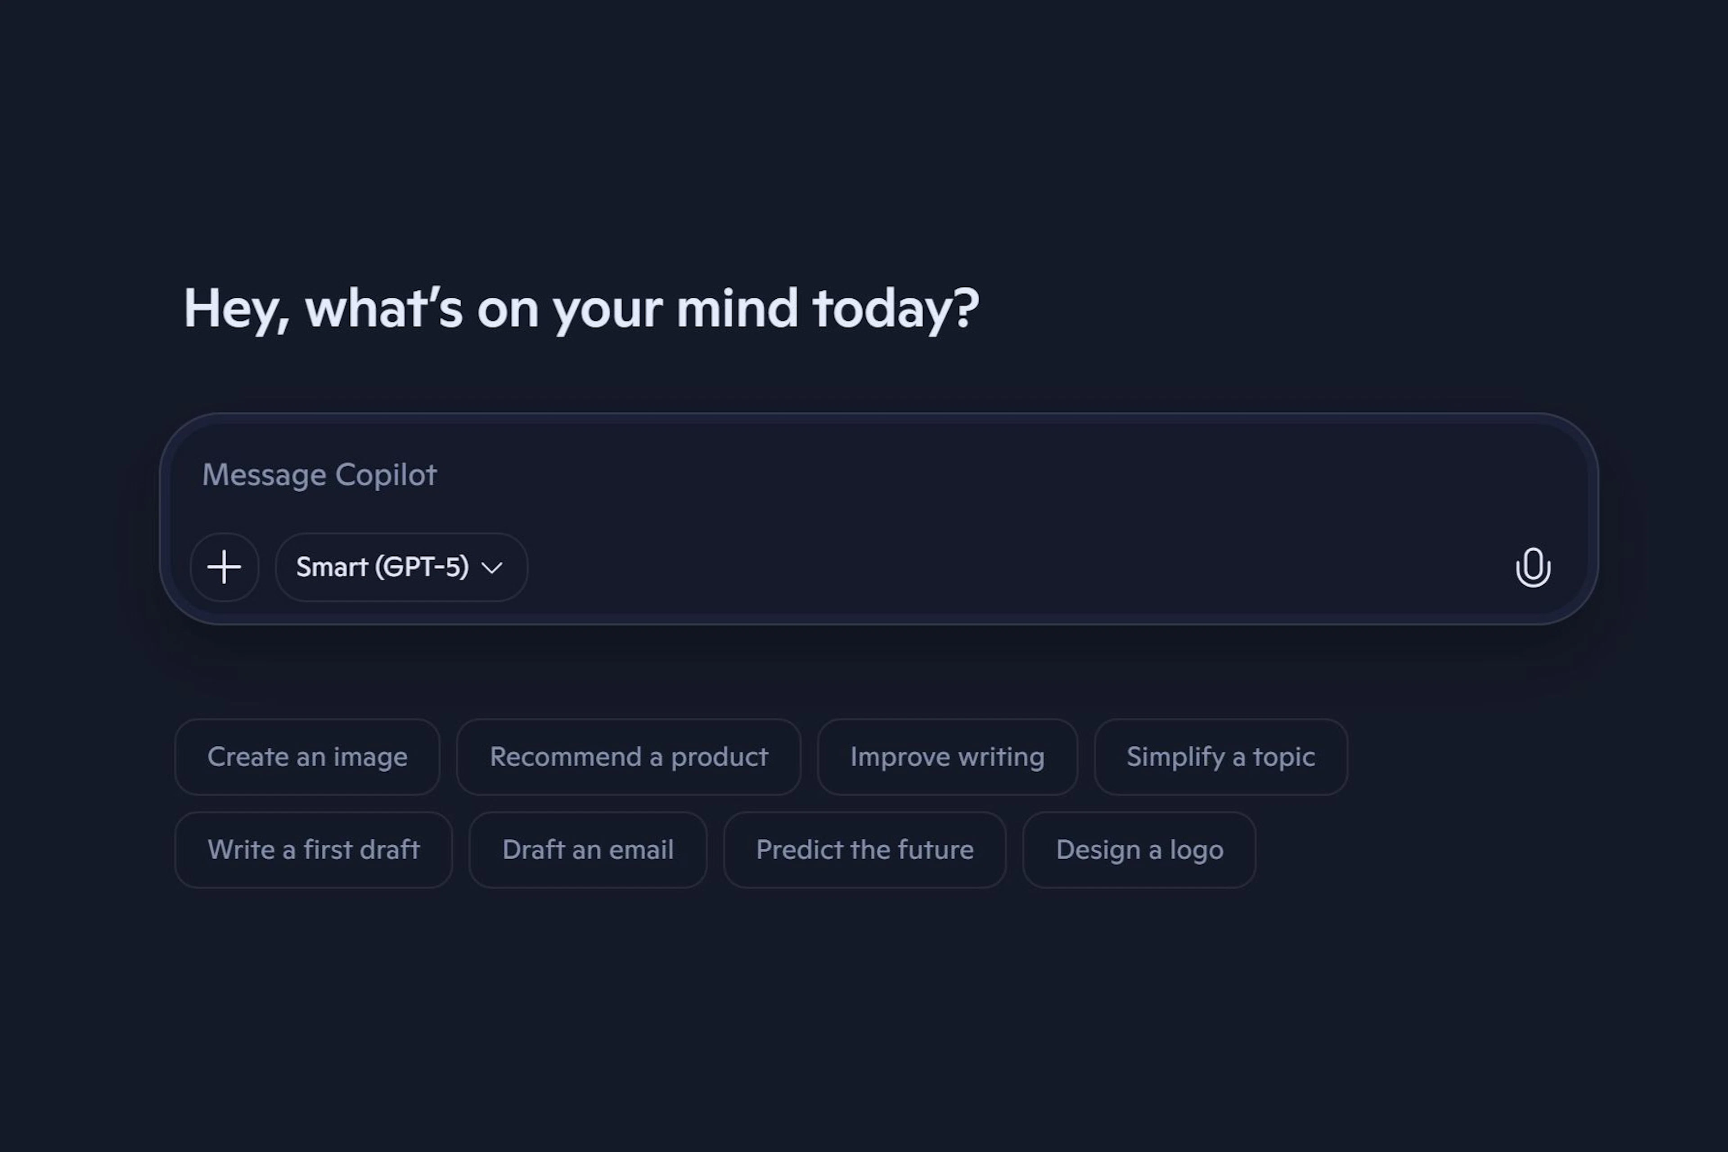Click the 'Message Copilot' placeholder text

(319, 475)
